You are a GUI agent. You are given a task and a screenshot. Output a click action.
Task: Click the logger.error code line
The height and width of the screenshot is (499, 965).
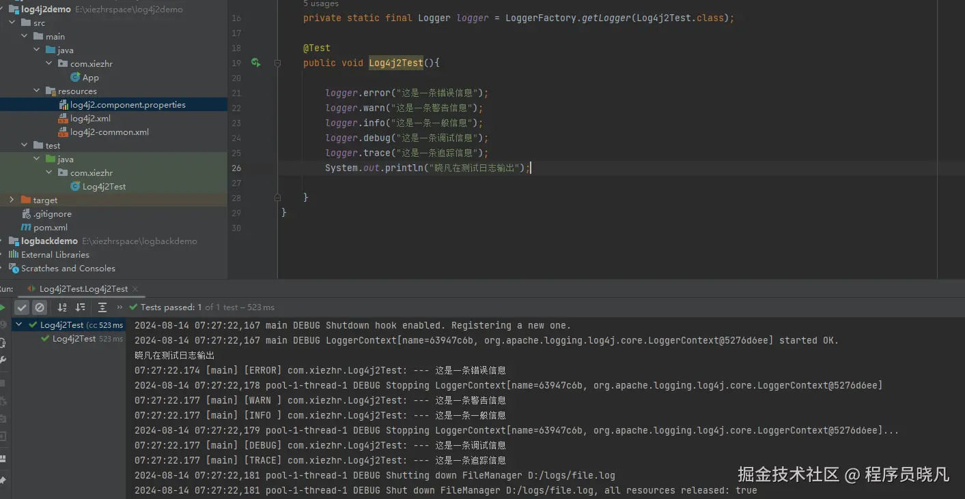[x=407, y=93]
